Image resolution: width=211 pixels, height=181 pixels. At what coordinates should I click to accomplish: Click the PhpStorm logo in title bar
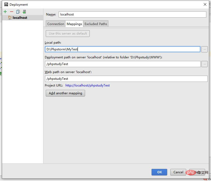(x=6, y=4)
